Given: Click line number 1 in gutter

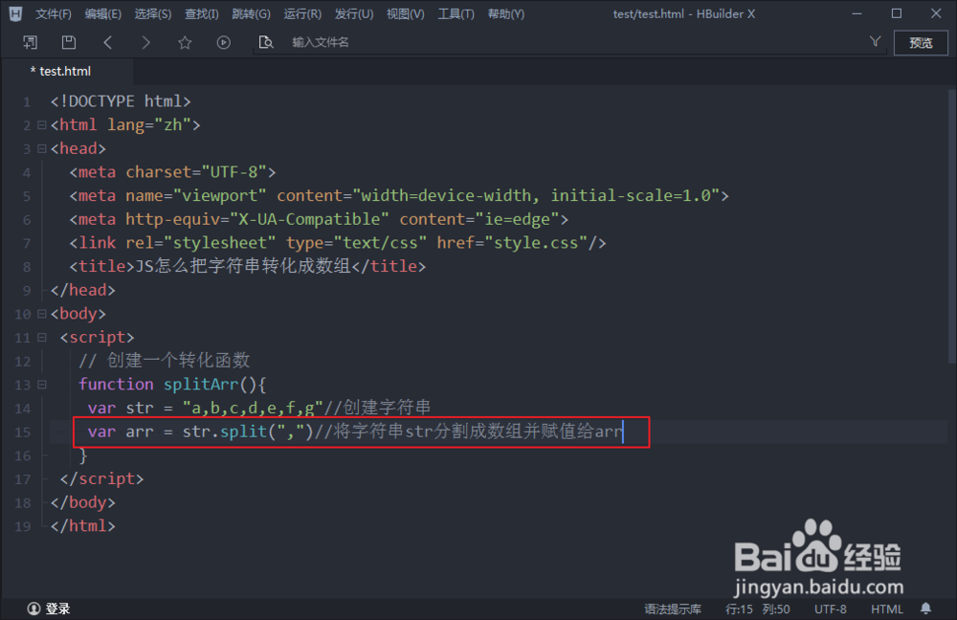Looking at the screenshot, I should pyautogui.click(x=26, y=102).
